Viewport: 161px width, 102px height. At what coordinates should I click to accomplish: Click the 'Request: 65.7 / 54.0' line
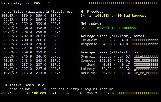click(x=105, y=40)
